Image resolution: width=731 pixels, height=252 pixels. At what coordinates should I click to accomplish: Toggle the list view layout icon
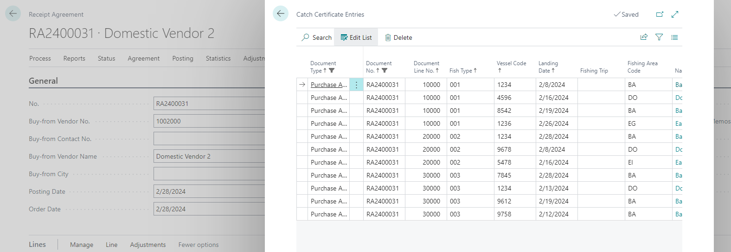674,37
